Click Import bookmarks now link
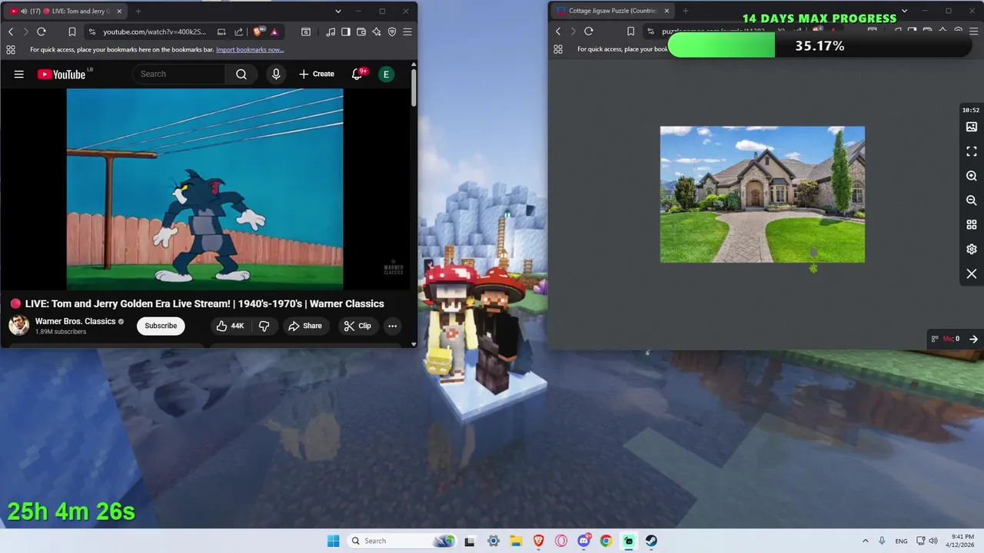Screen dimensions: 984x553 click(250, 49)
